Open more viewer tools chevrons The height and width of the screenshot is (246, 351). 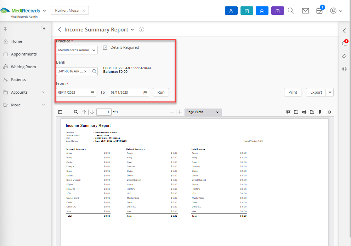329,112
